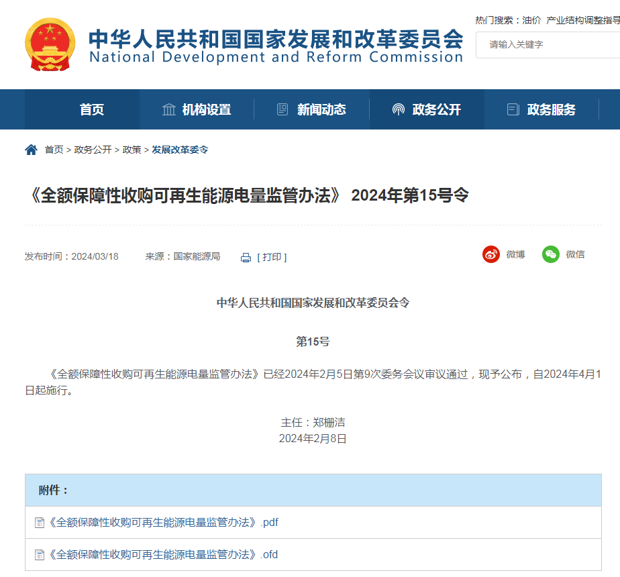
Task: Click the 发展改革委令 breadcrumb link
Action: [x=180, y=150]
